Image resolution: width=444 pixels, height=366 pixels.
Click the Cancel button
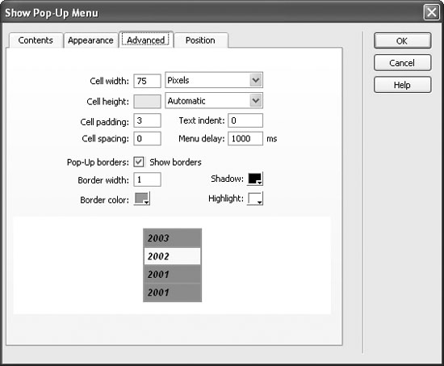coord(402,63)
